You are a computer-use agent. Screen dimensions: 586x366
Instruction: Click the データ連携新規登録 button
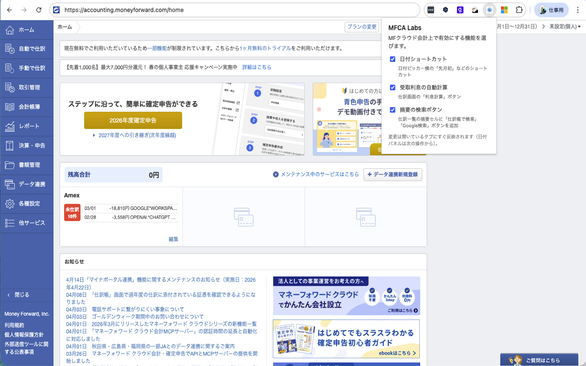point(393,174)
